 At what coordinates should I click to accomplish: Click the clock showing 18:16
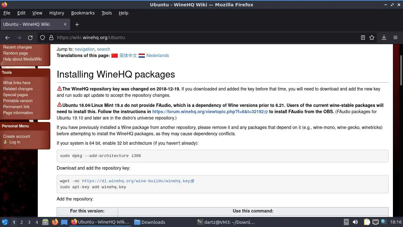click(396, 222)
